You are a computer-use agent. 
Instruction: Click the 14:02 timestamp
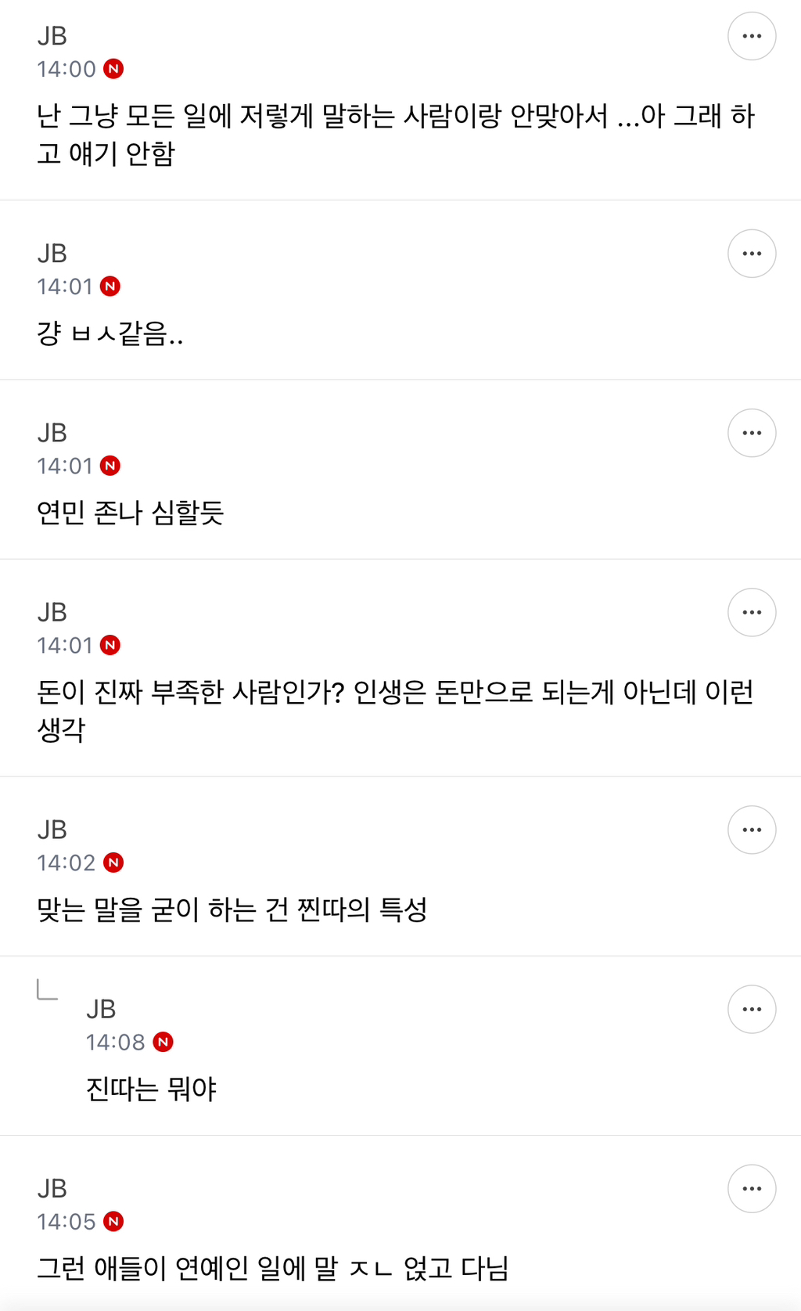(66, 863)
